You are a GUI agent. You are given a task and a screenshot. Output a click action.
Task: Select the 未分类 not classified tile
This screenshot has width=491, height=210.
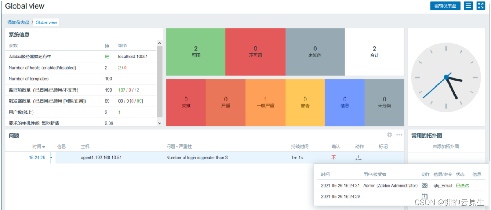click(x=384, y=102)
